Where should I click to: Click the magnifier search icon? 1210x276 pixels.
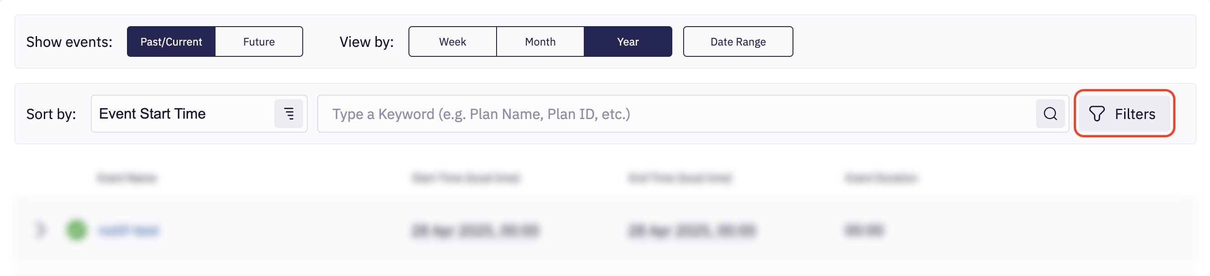click(1050, 114)
